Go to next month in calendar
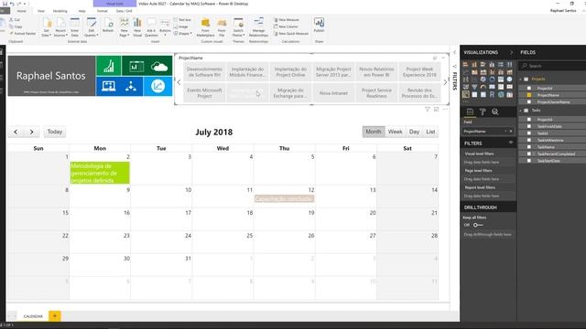Image resolution: width=586 pixels, height=329 pixels. (31, 132)
